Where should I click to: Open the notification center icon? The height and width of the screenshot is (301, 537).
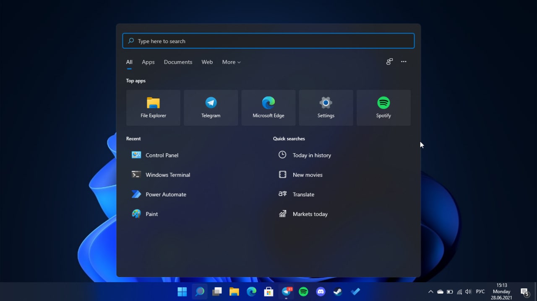click(524, 292)
